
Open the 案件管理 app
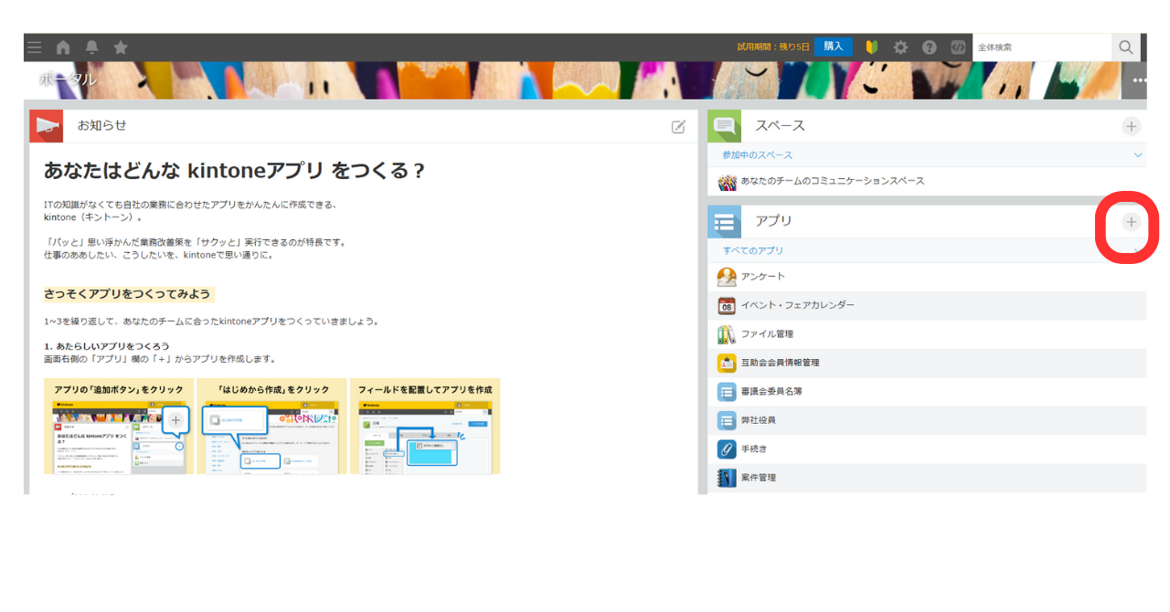[x=759, y=477]
